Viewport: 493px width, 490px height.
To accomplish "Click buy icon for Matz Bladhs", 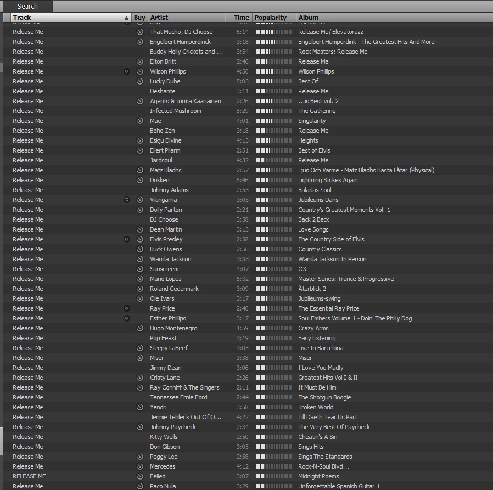I will (x=140, y=170).
